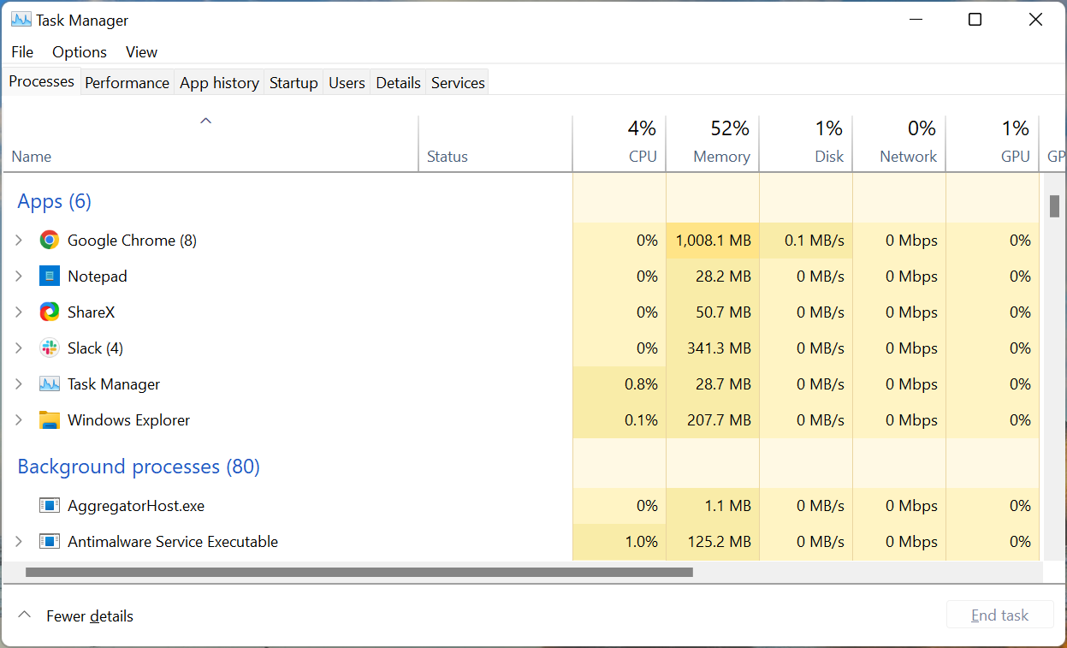Expand the Slack process group
Viewport: 1067px width, 648px height.
[x=19, y=348]
